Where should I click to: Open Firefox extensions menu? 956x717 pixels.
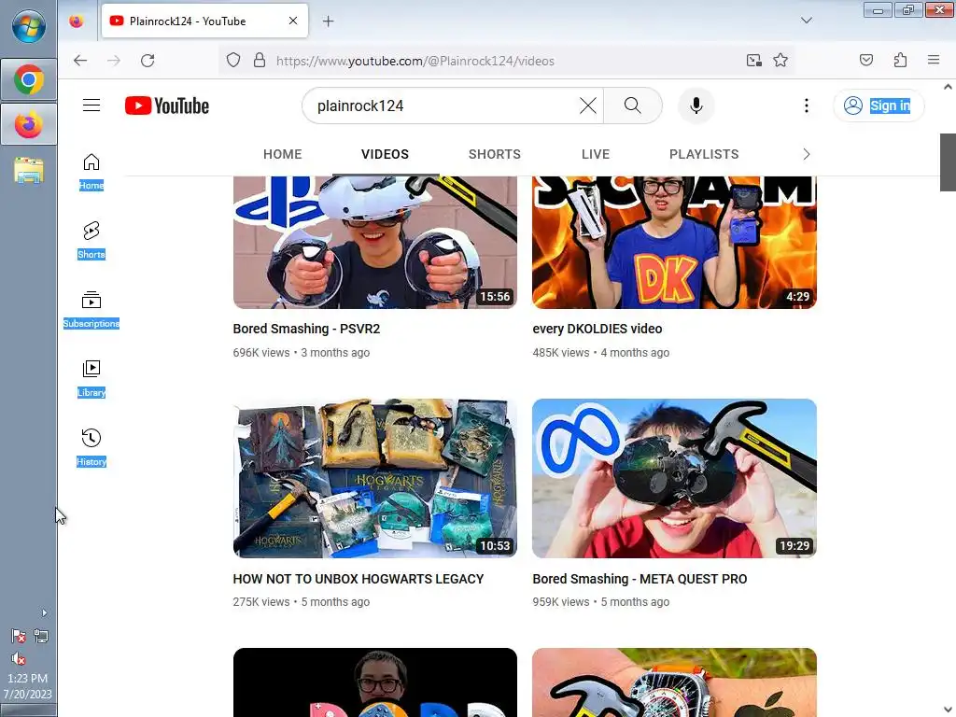pos(900,60)
